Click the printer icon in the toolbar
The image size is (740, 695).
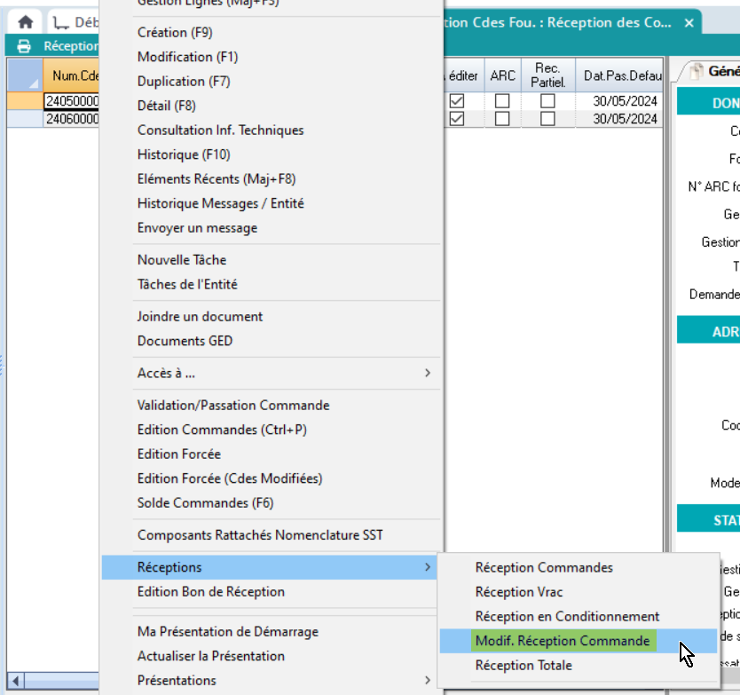coord(24,46)
